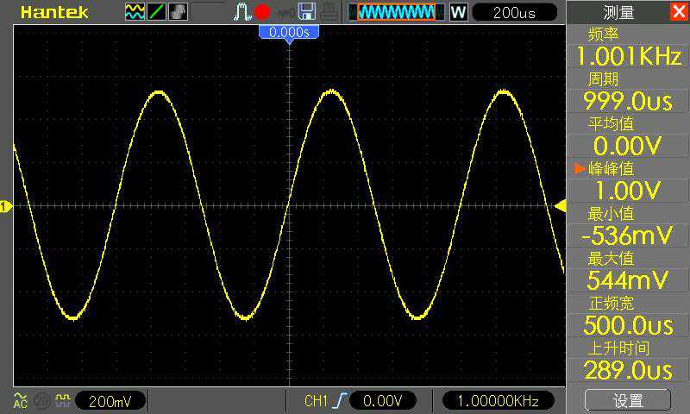Viewport: 690px width, 414px height.
Task: Select the green diagonal line icon
Action: pyautogui.click(x=157, y=12)
